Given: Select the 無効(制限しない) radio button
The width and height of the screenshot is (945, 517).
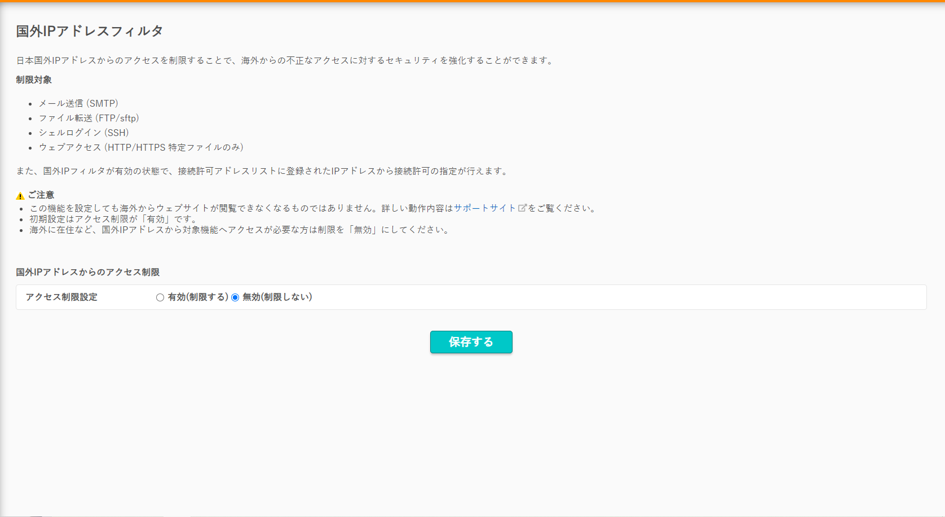Looking at the screenshot, I should 235,297.
